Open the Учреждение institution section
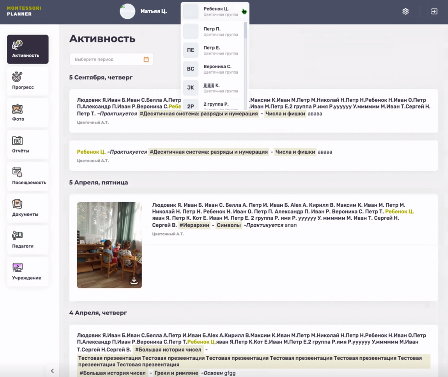The image size is (448, 377). [28, 272]
